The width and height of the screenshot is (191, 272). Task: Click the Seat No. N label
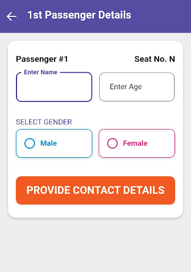pos(155,59)
